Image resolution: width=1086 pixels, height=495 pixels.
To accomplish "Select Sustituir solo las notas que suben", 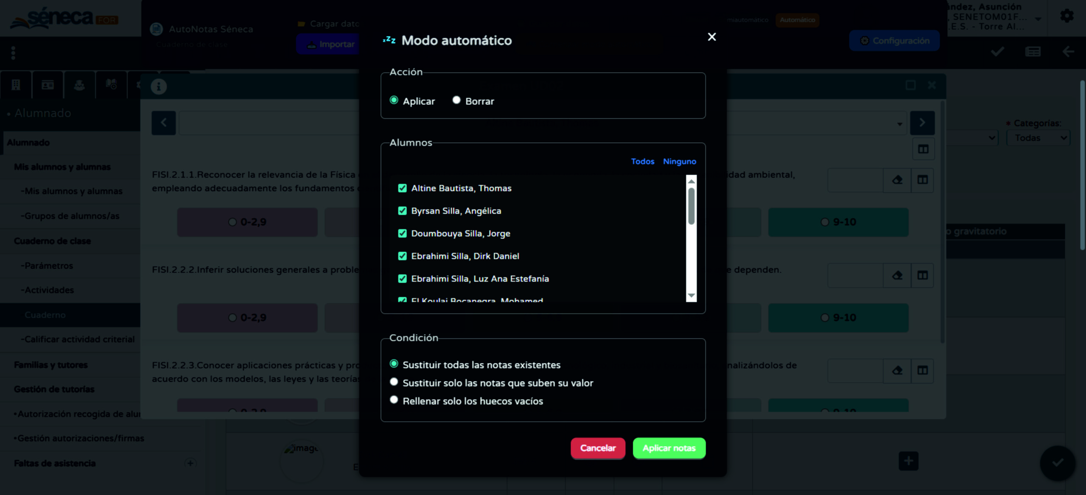I will point(394,382).
